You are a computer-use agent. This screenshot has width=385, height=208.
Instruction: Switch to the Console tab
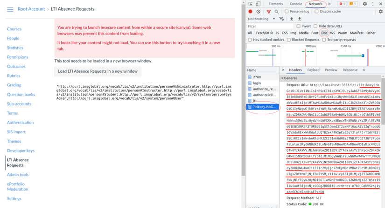pyautogui.click(x=295, y=4)
